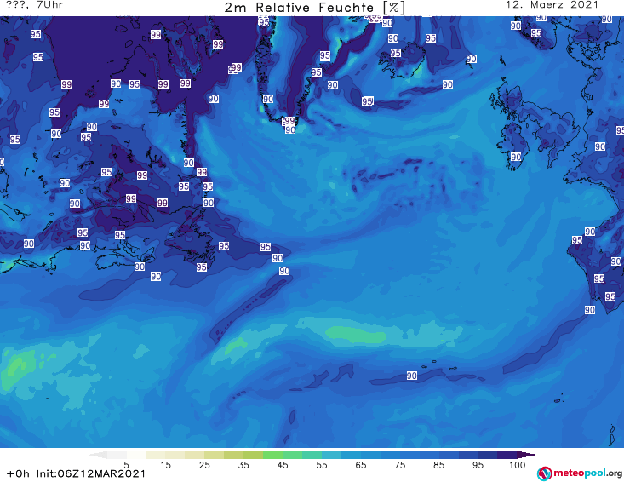The image size is (624, 482).
Task: Click the '65' tick label on the color legend
Action: point(361,465)
